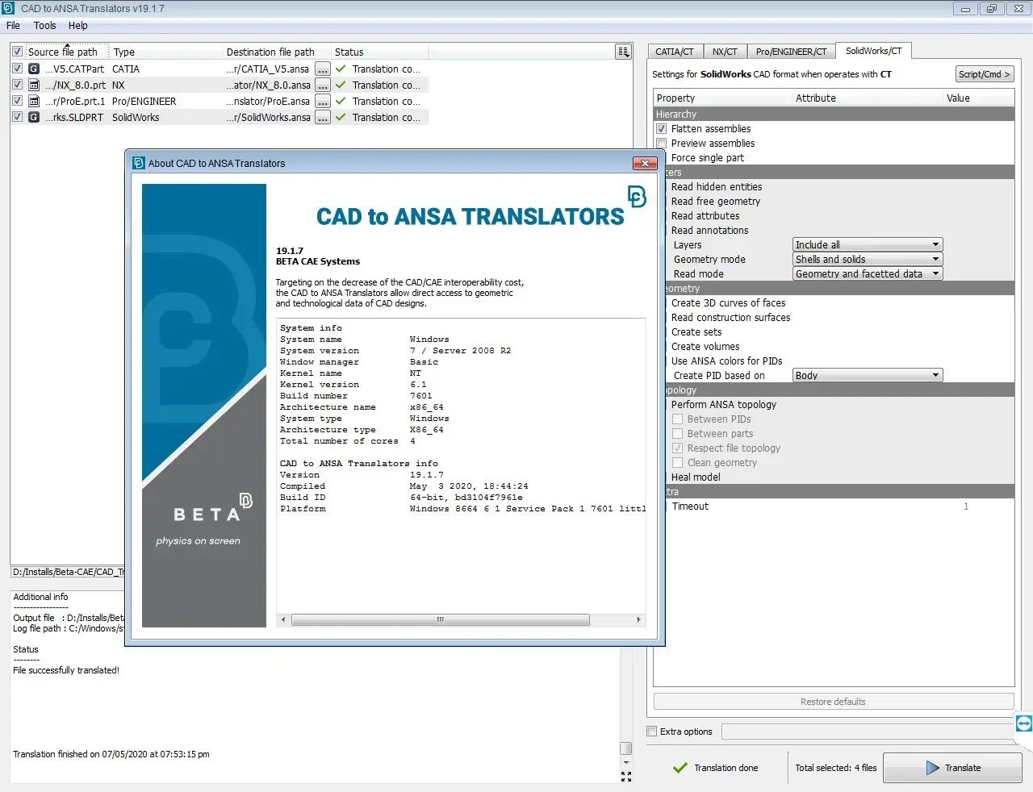
Task: Open the column options icon above the file list
Action: (623, 52)
